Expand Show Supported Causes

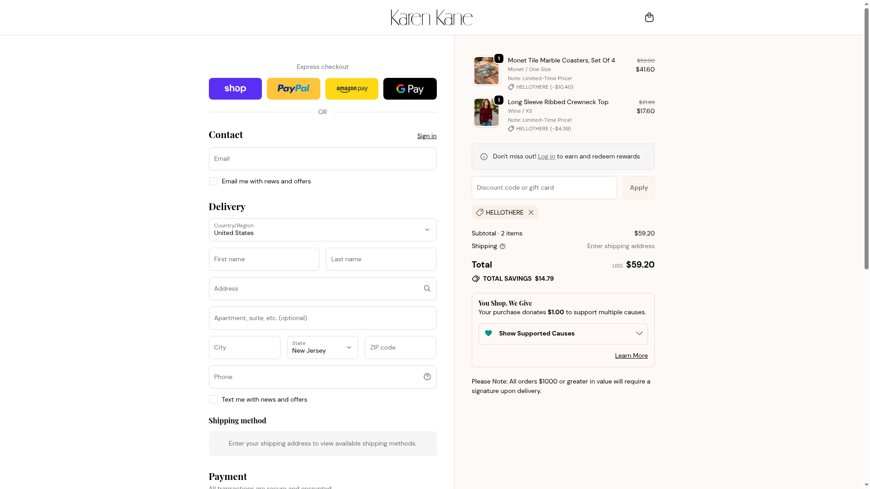(x=563, y=334)
